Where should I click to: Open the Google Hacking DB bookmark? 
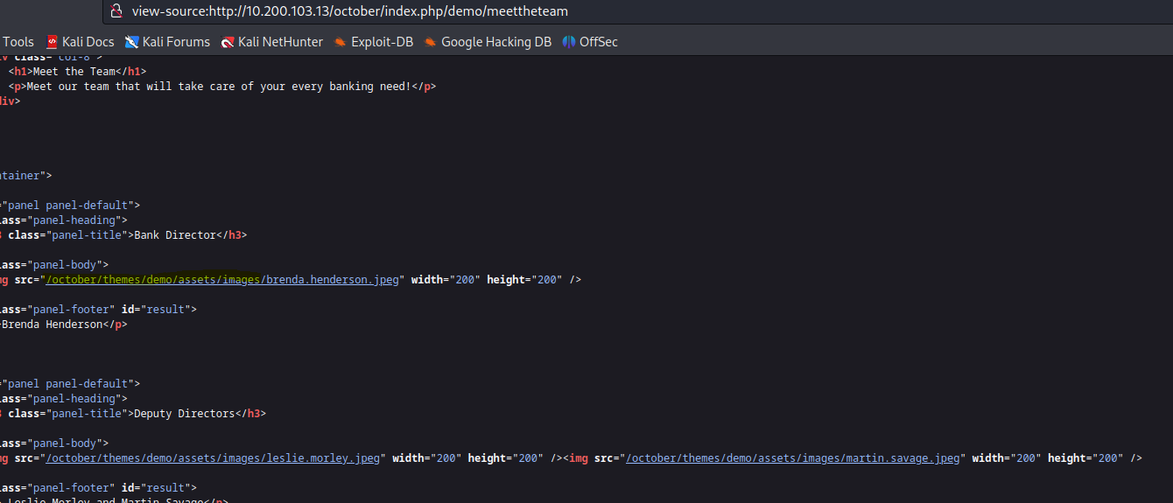[488, 42]
